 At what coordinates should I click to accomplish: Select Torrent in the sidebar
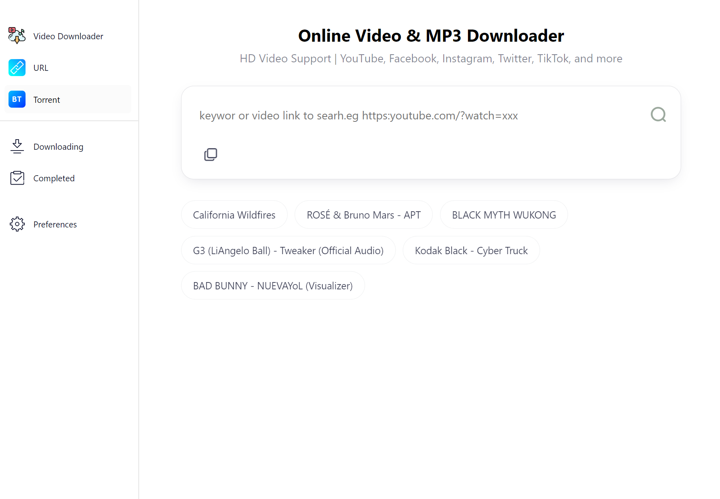coord(47,100)
